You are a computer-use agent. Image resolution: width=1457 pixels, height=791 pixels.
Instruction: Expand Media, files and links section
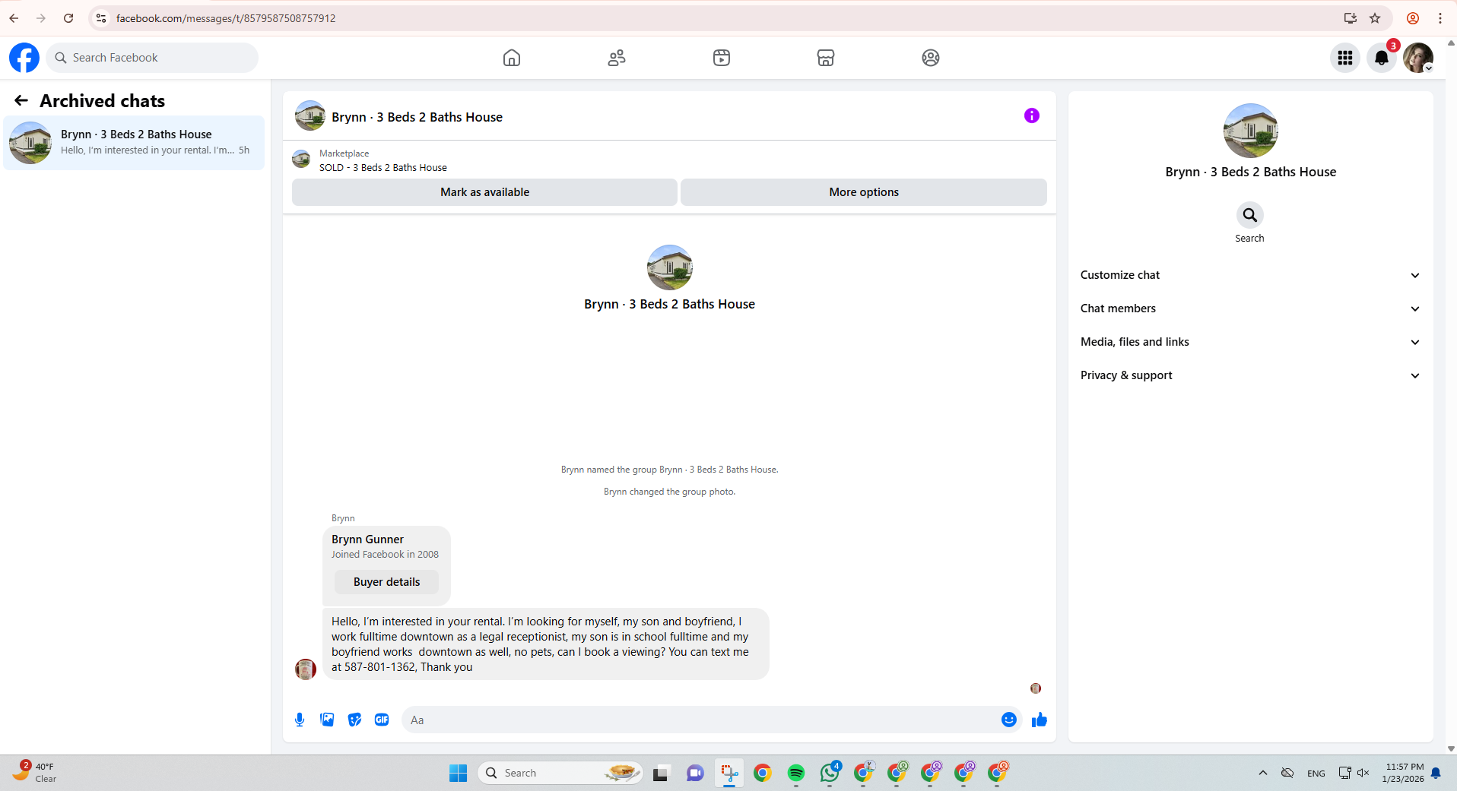(x=1250, y=342)
